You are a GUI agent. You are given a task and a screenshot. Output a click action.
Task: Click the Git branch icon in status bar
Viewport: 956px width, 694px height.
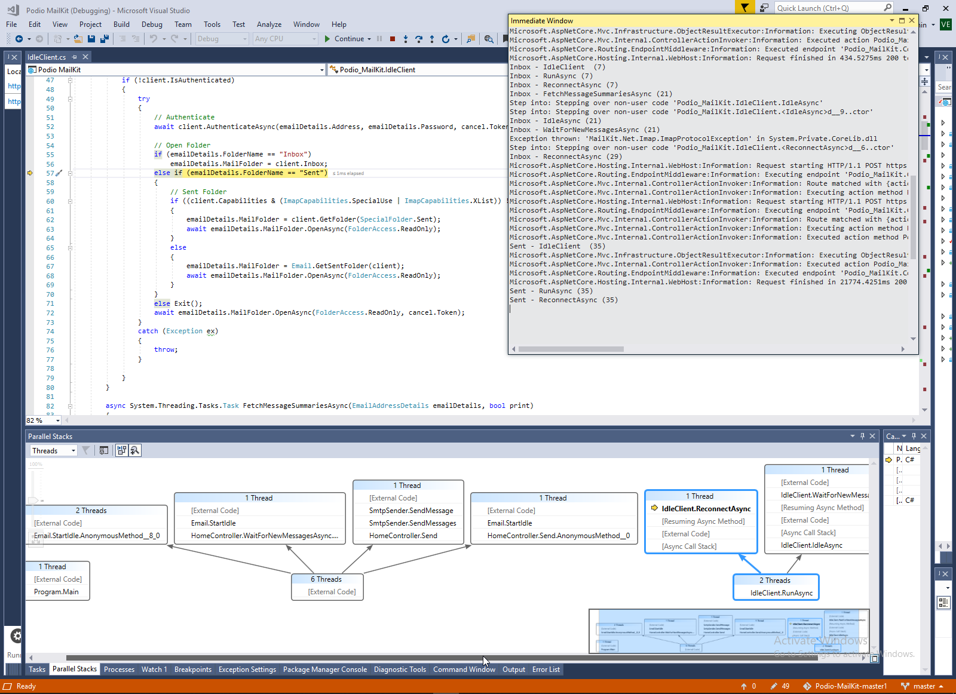(x=905, y=686)
